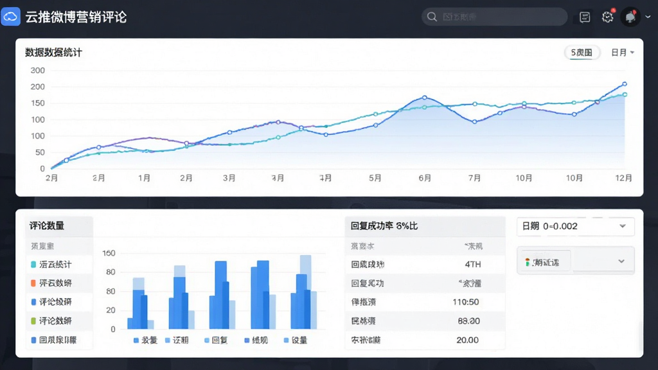Click the blue cloud app logo
The height and width of the screenshot is (370, 658).
tap(10, 17)
